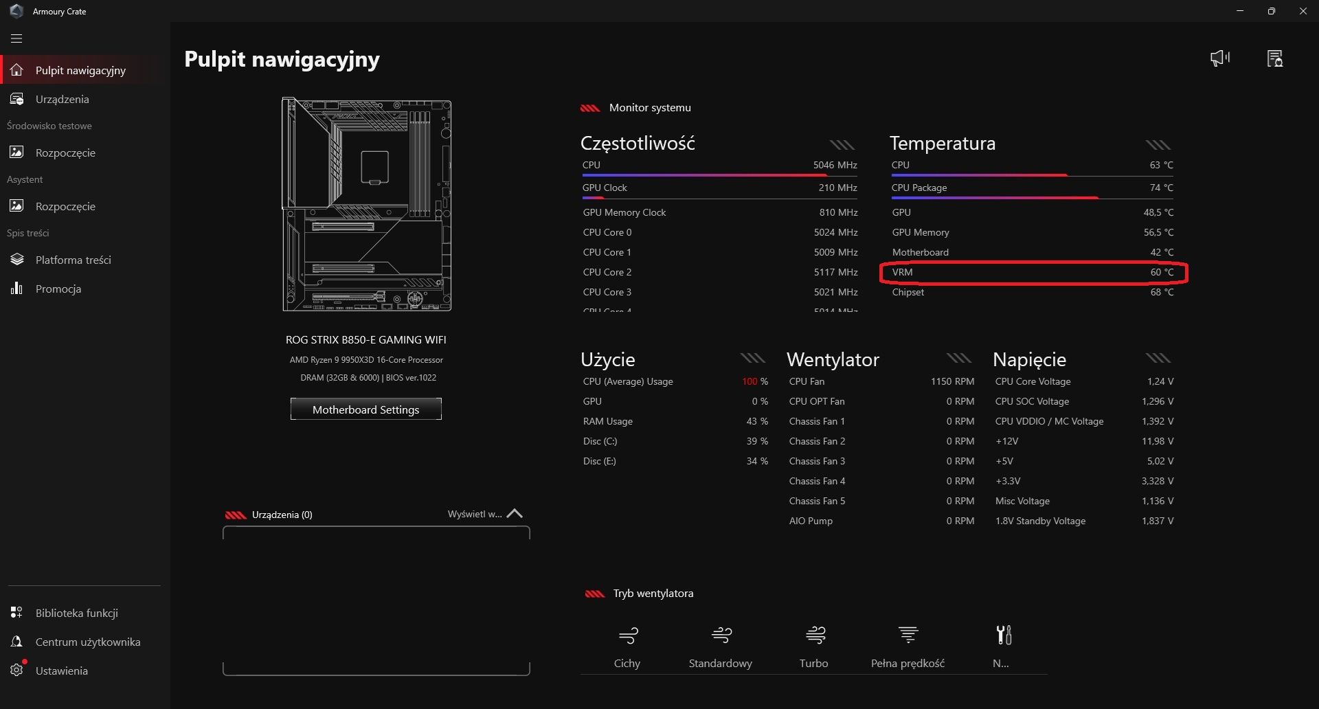Screen dimensions: 1319x709
Task: Click the GPU Memory temperature row
Action: [x=1033, y=232]
